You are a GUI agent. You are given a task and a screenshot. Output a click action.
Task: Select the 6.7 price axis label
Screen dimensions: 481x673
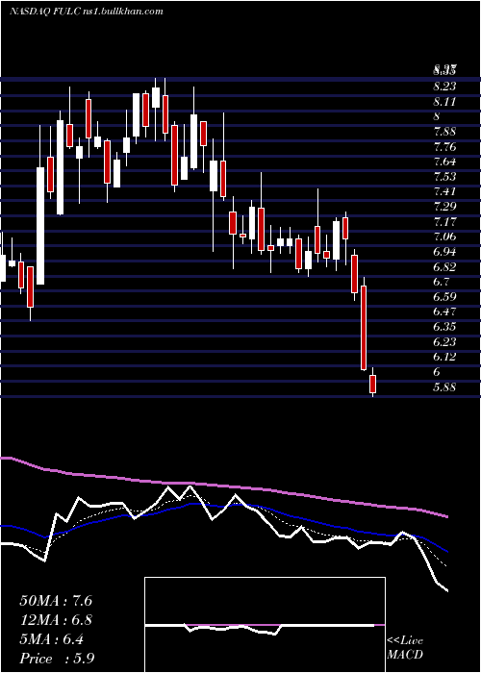coord(441,282)
